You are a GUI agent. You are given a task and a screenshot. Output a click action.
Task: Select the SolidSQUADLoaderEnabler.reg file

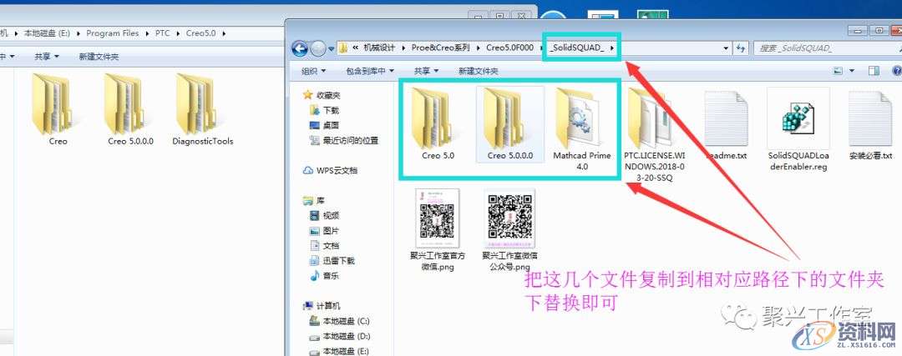798,130
